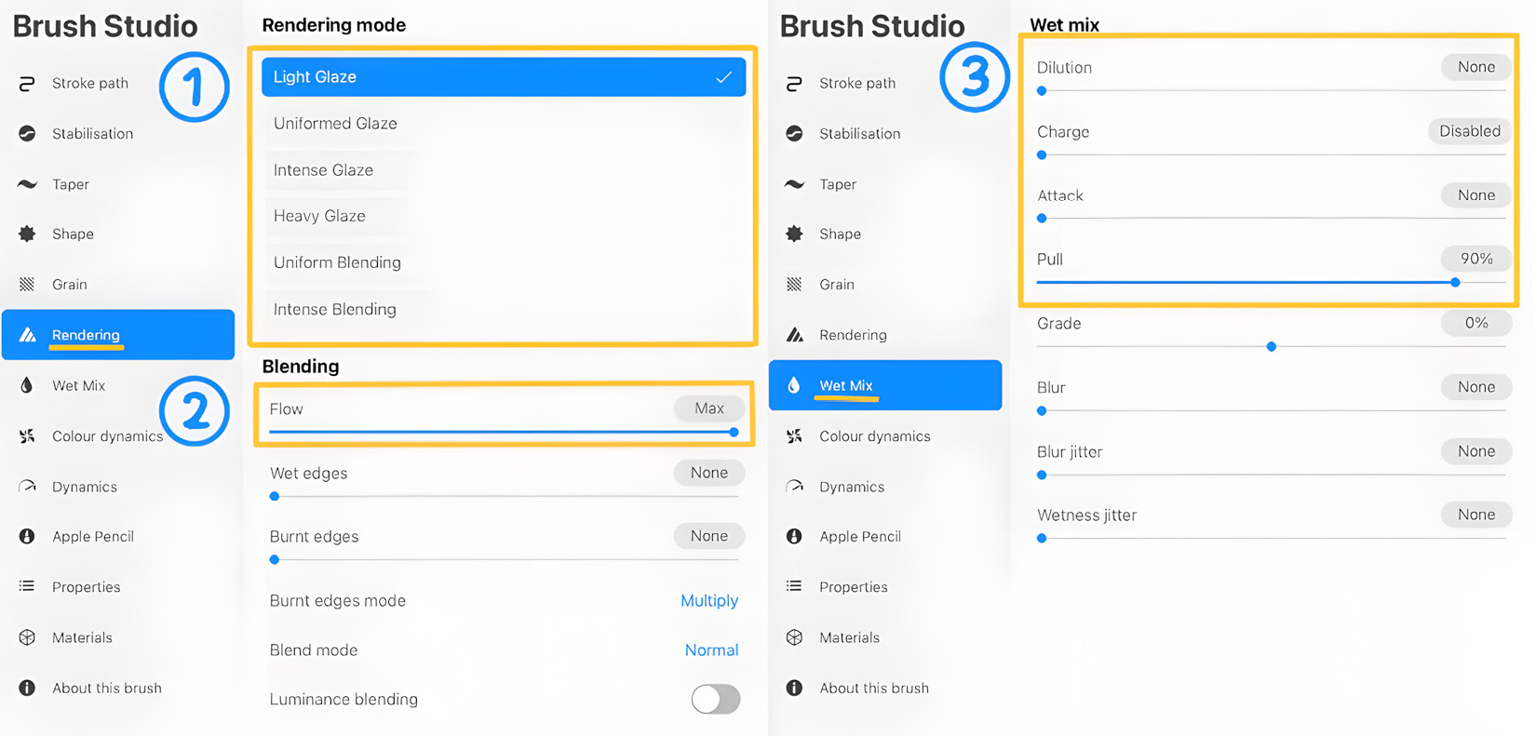Switch to the Rendering tab in left sidebar
The height and width of the screenshot is (736, 1536).
pyautogui.click(x=118, y=335)
